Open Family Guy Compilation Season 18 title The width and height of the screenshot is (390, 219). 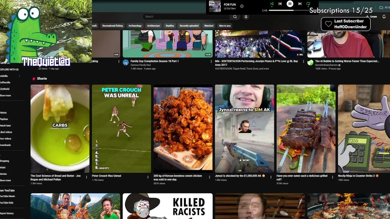tap(155, 61)
